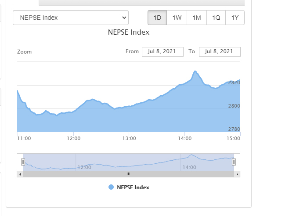This screenshot has width=289, height=216.
Task: Click the To date input field
Action: click(220, 51)
